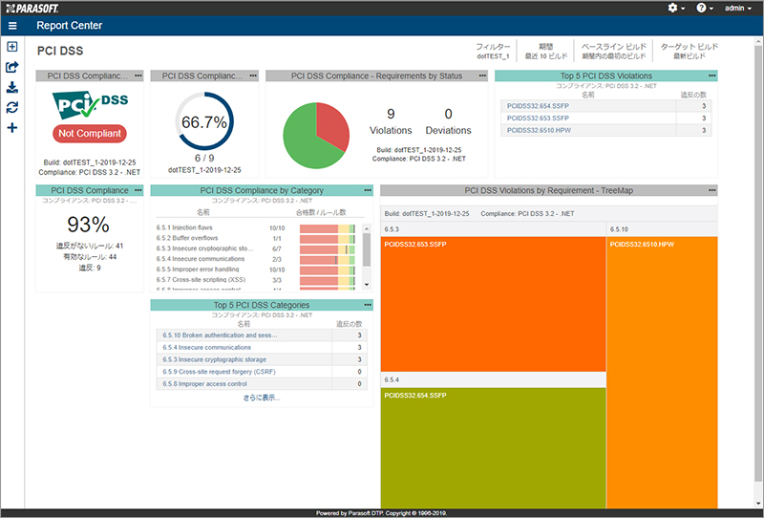
Task: Click the 6.5.5 Improper error handling row
Action: 257,270
